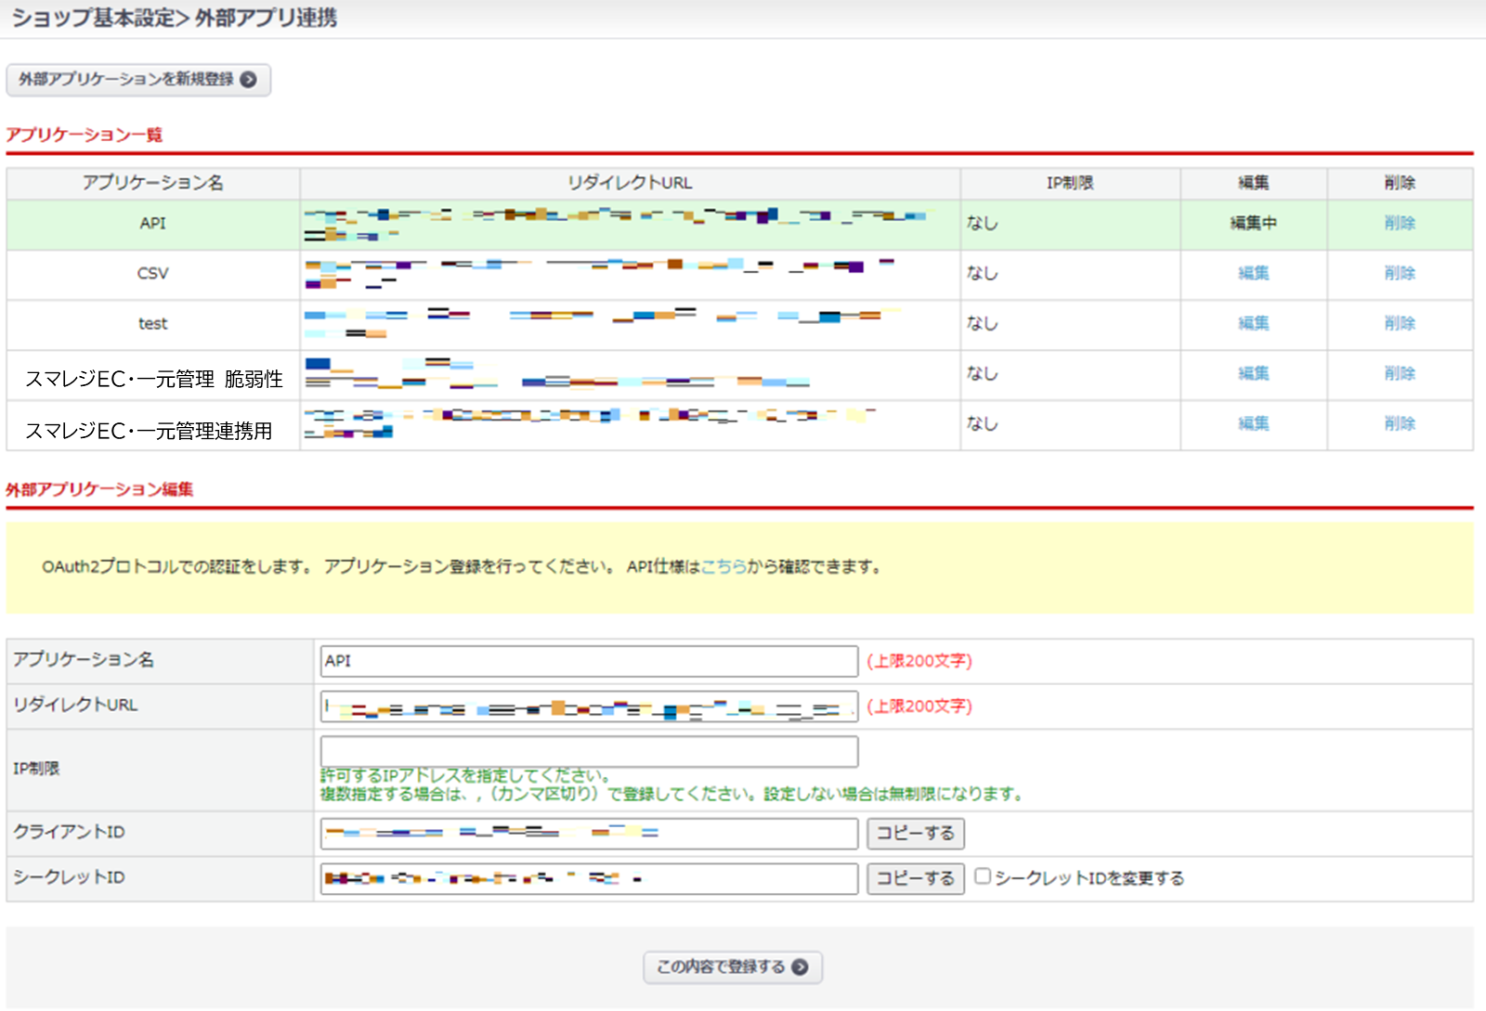This screenshot has height=1011, width=1486.
Task: Delete the スマレジEC・一元管理 脆弱性 application
Action: [1399, 373]
